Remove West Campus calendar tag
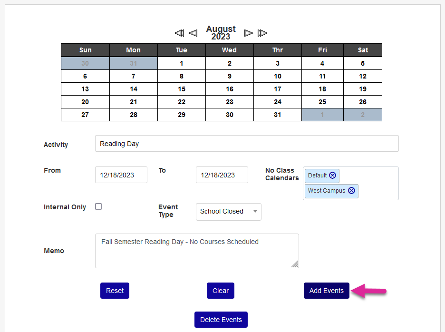The height and width of the screenshot is (332, 445). pyautogui.click(x=351, y=191)
